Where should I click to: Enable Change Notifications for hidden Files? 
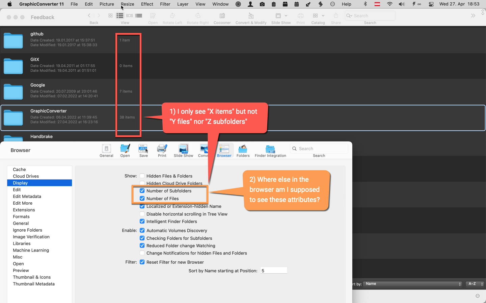(142, 253)
